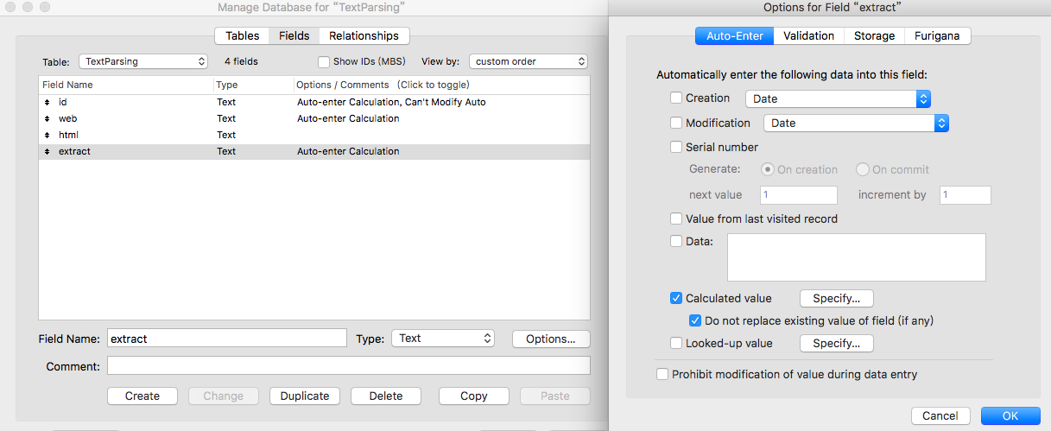Check the Creation auto-enter option
This screenshot has width=1051, height=431.
pos(676,98)
